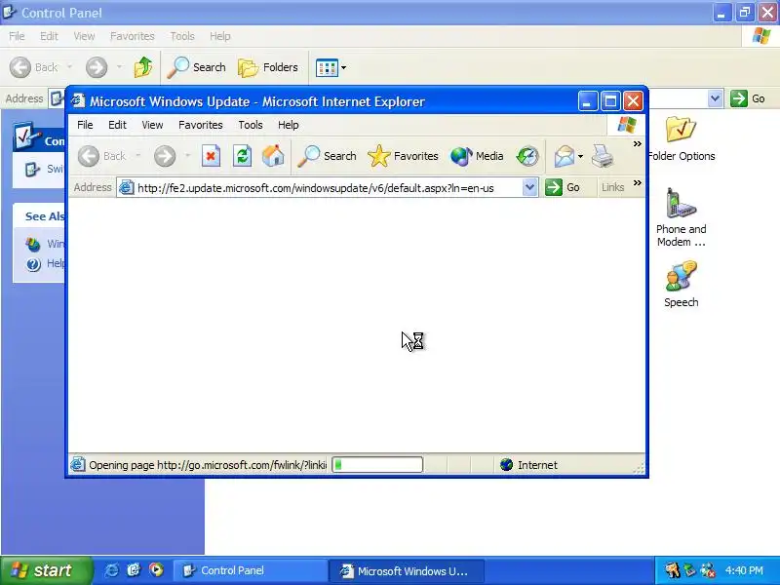This screenshot has height=585, width=780.
Task: Stop loading page in Internet Explorer
Action: [211, 156]
